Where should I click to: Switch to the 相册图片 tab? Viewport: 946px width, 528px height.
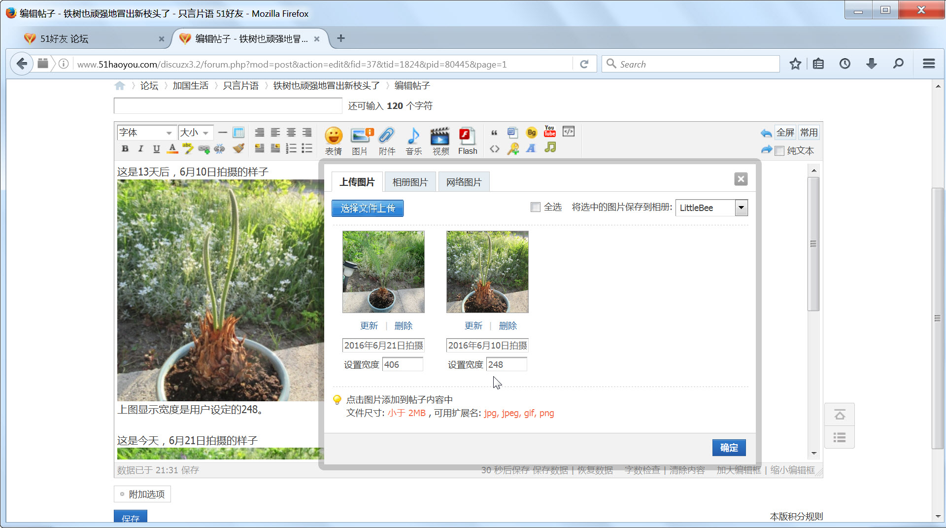410,182
